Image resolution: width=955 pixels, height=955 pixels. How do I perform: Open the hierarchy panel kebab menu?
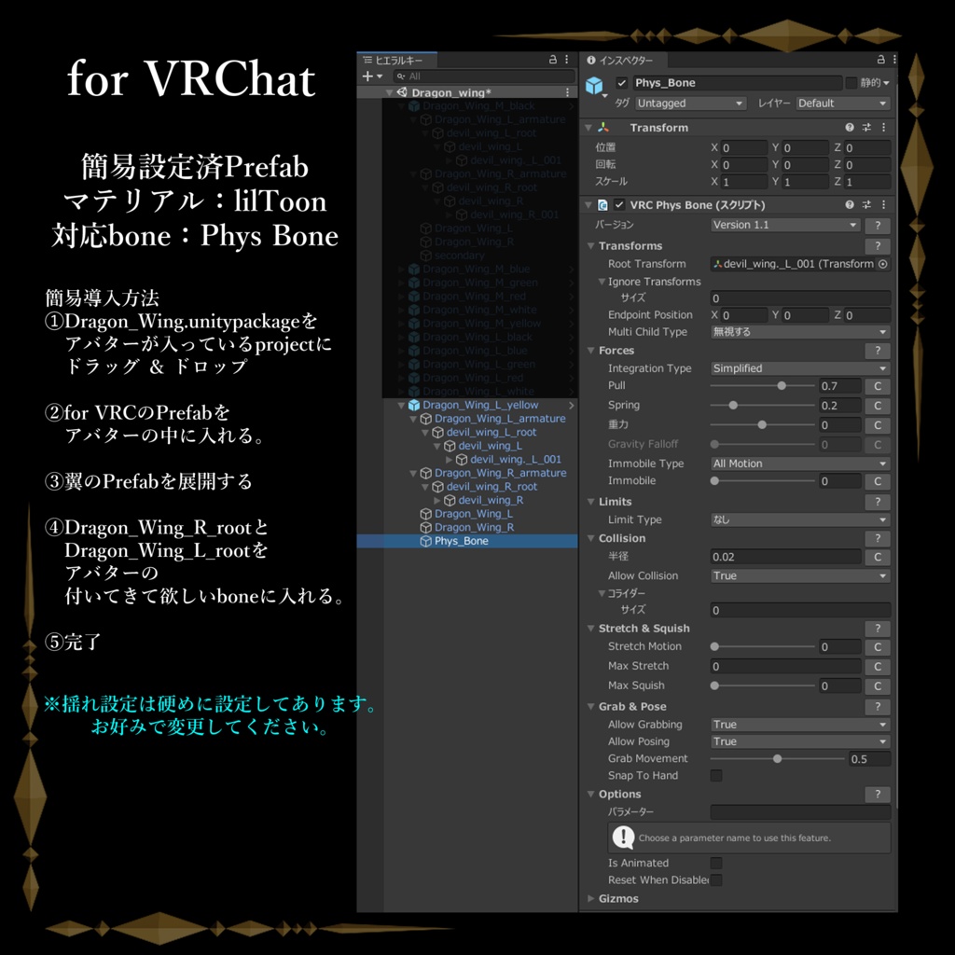pos(567,60)
